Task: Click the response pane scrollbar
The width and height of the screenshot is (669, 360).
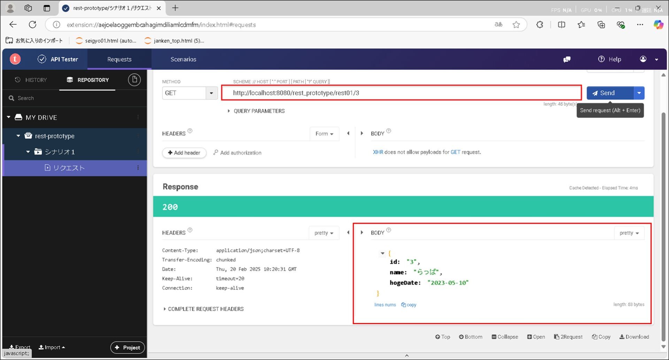Action: coord(663,227)
